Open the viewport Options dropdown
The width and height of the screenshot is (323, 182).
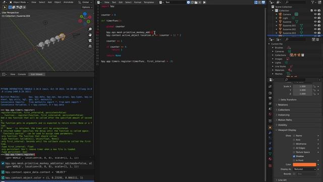coord(87,7)
